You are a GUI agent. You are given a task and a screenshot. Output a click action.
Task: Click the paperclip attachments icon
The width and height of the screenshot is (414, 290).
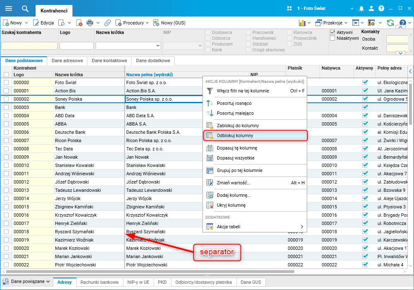tap(108, 23)
